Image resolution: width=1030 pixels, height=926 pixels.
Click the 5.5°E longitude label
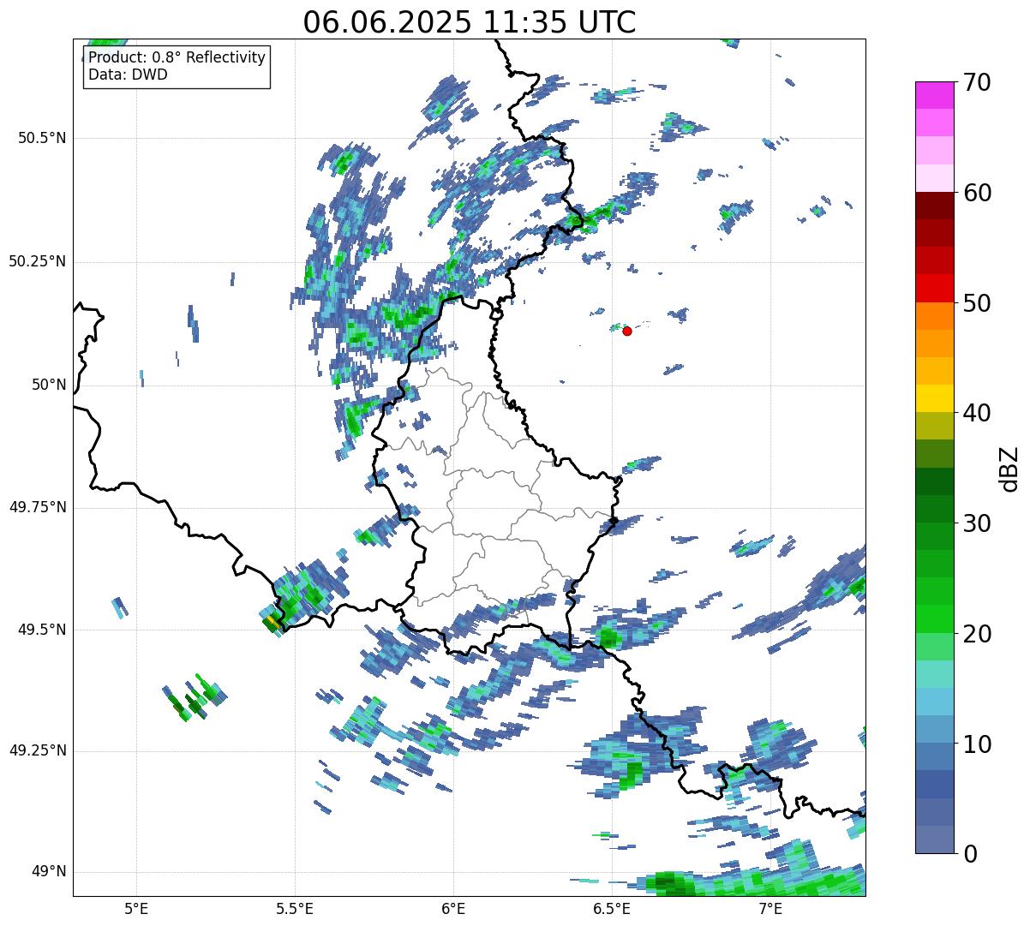pyautogui.click(x=295, y=908)
